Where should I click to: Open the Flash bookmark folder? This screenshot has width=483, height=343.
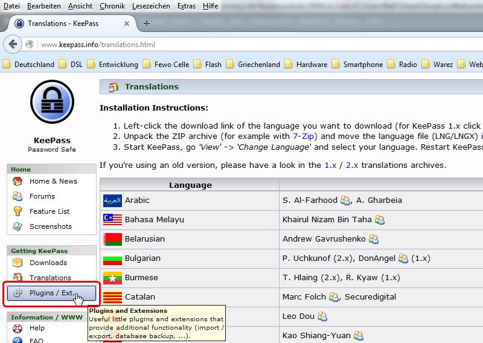pos(208,65)
